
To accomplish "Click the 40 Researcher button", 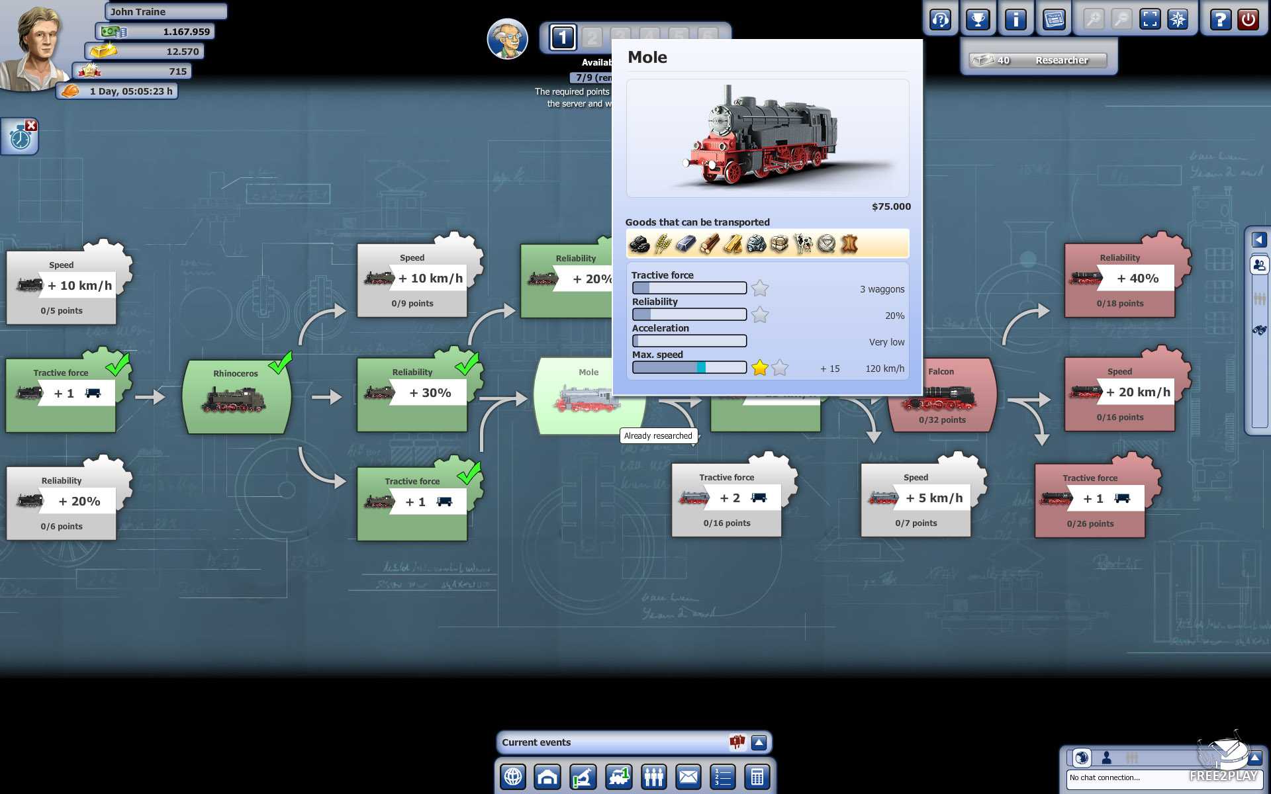I will [1038, 60].
